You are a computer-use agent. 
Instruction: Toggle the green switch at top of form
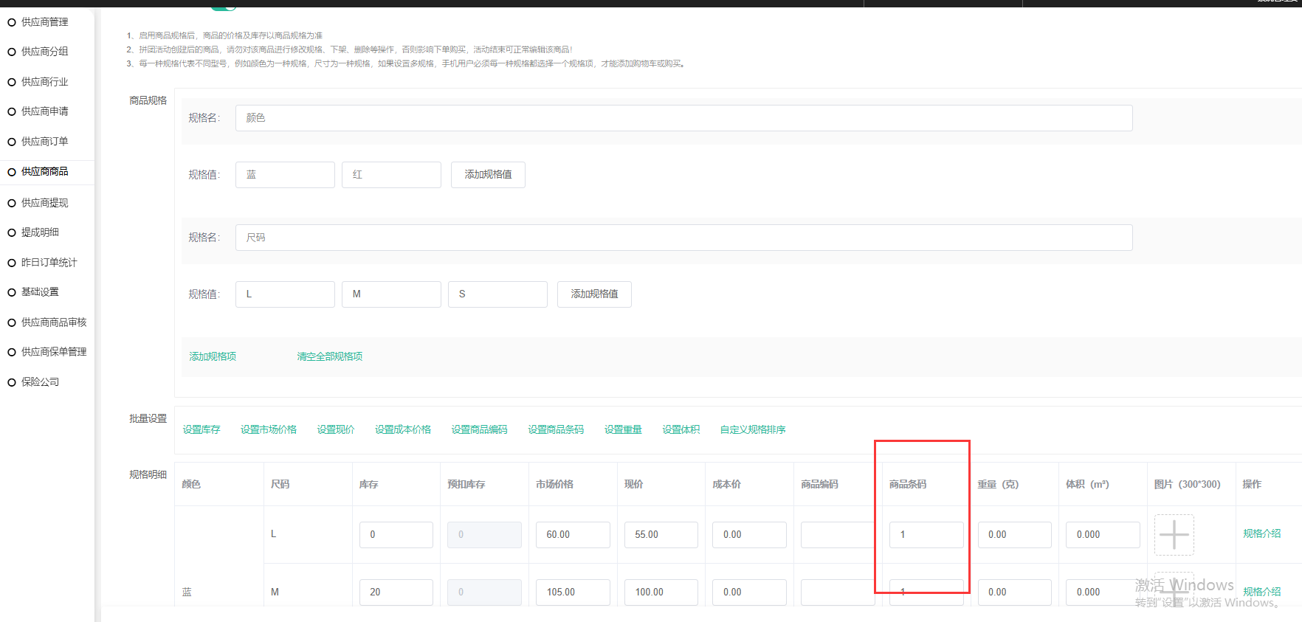[x=224, y=7]
